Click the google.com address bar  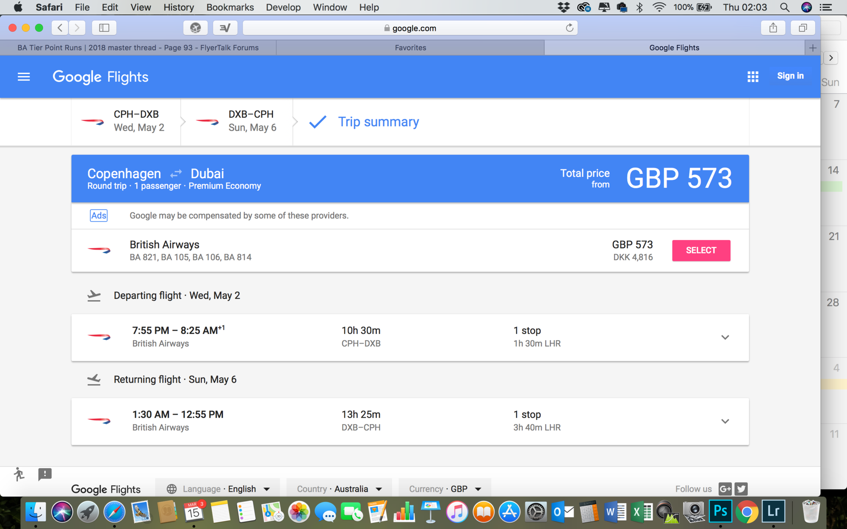click(410, 28)
